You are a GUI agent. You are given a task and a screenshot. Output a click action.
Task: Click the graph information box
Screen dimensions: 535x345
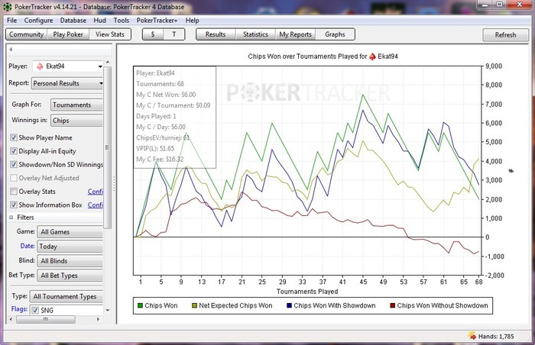tap(174, 117)
